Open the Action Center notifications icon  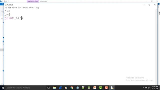pos(149,88)
